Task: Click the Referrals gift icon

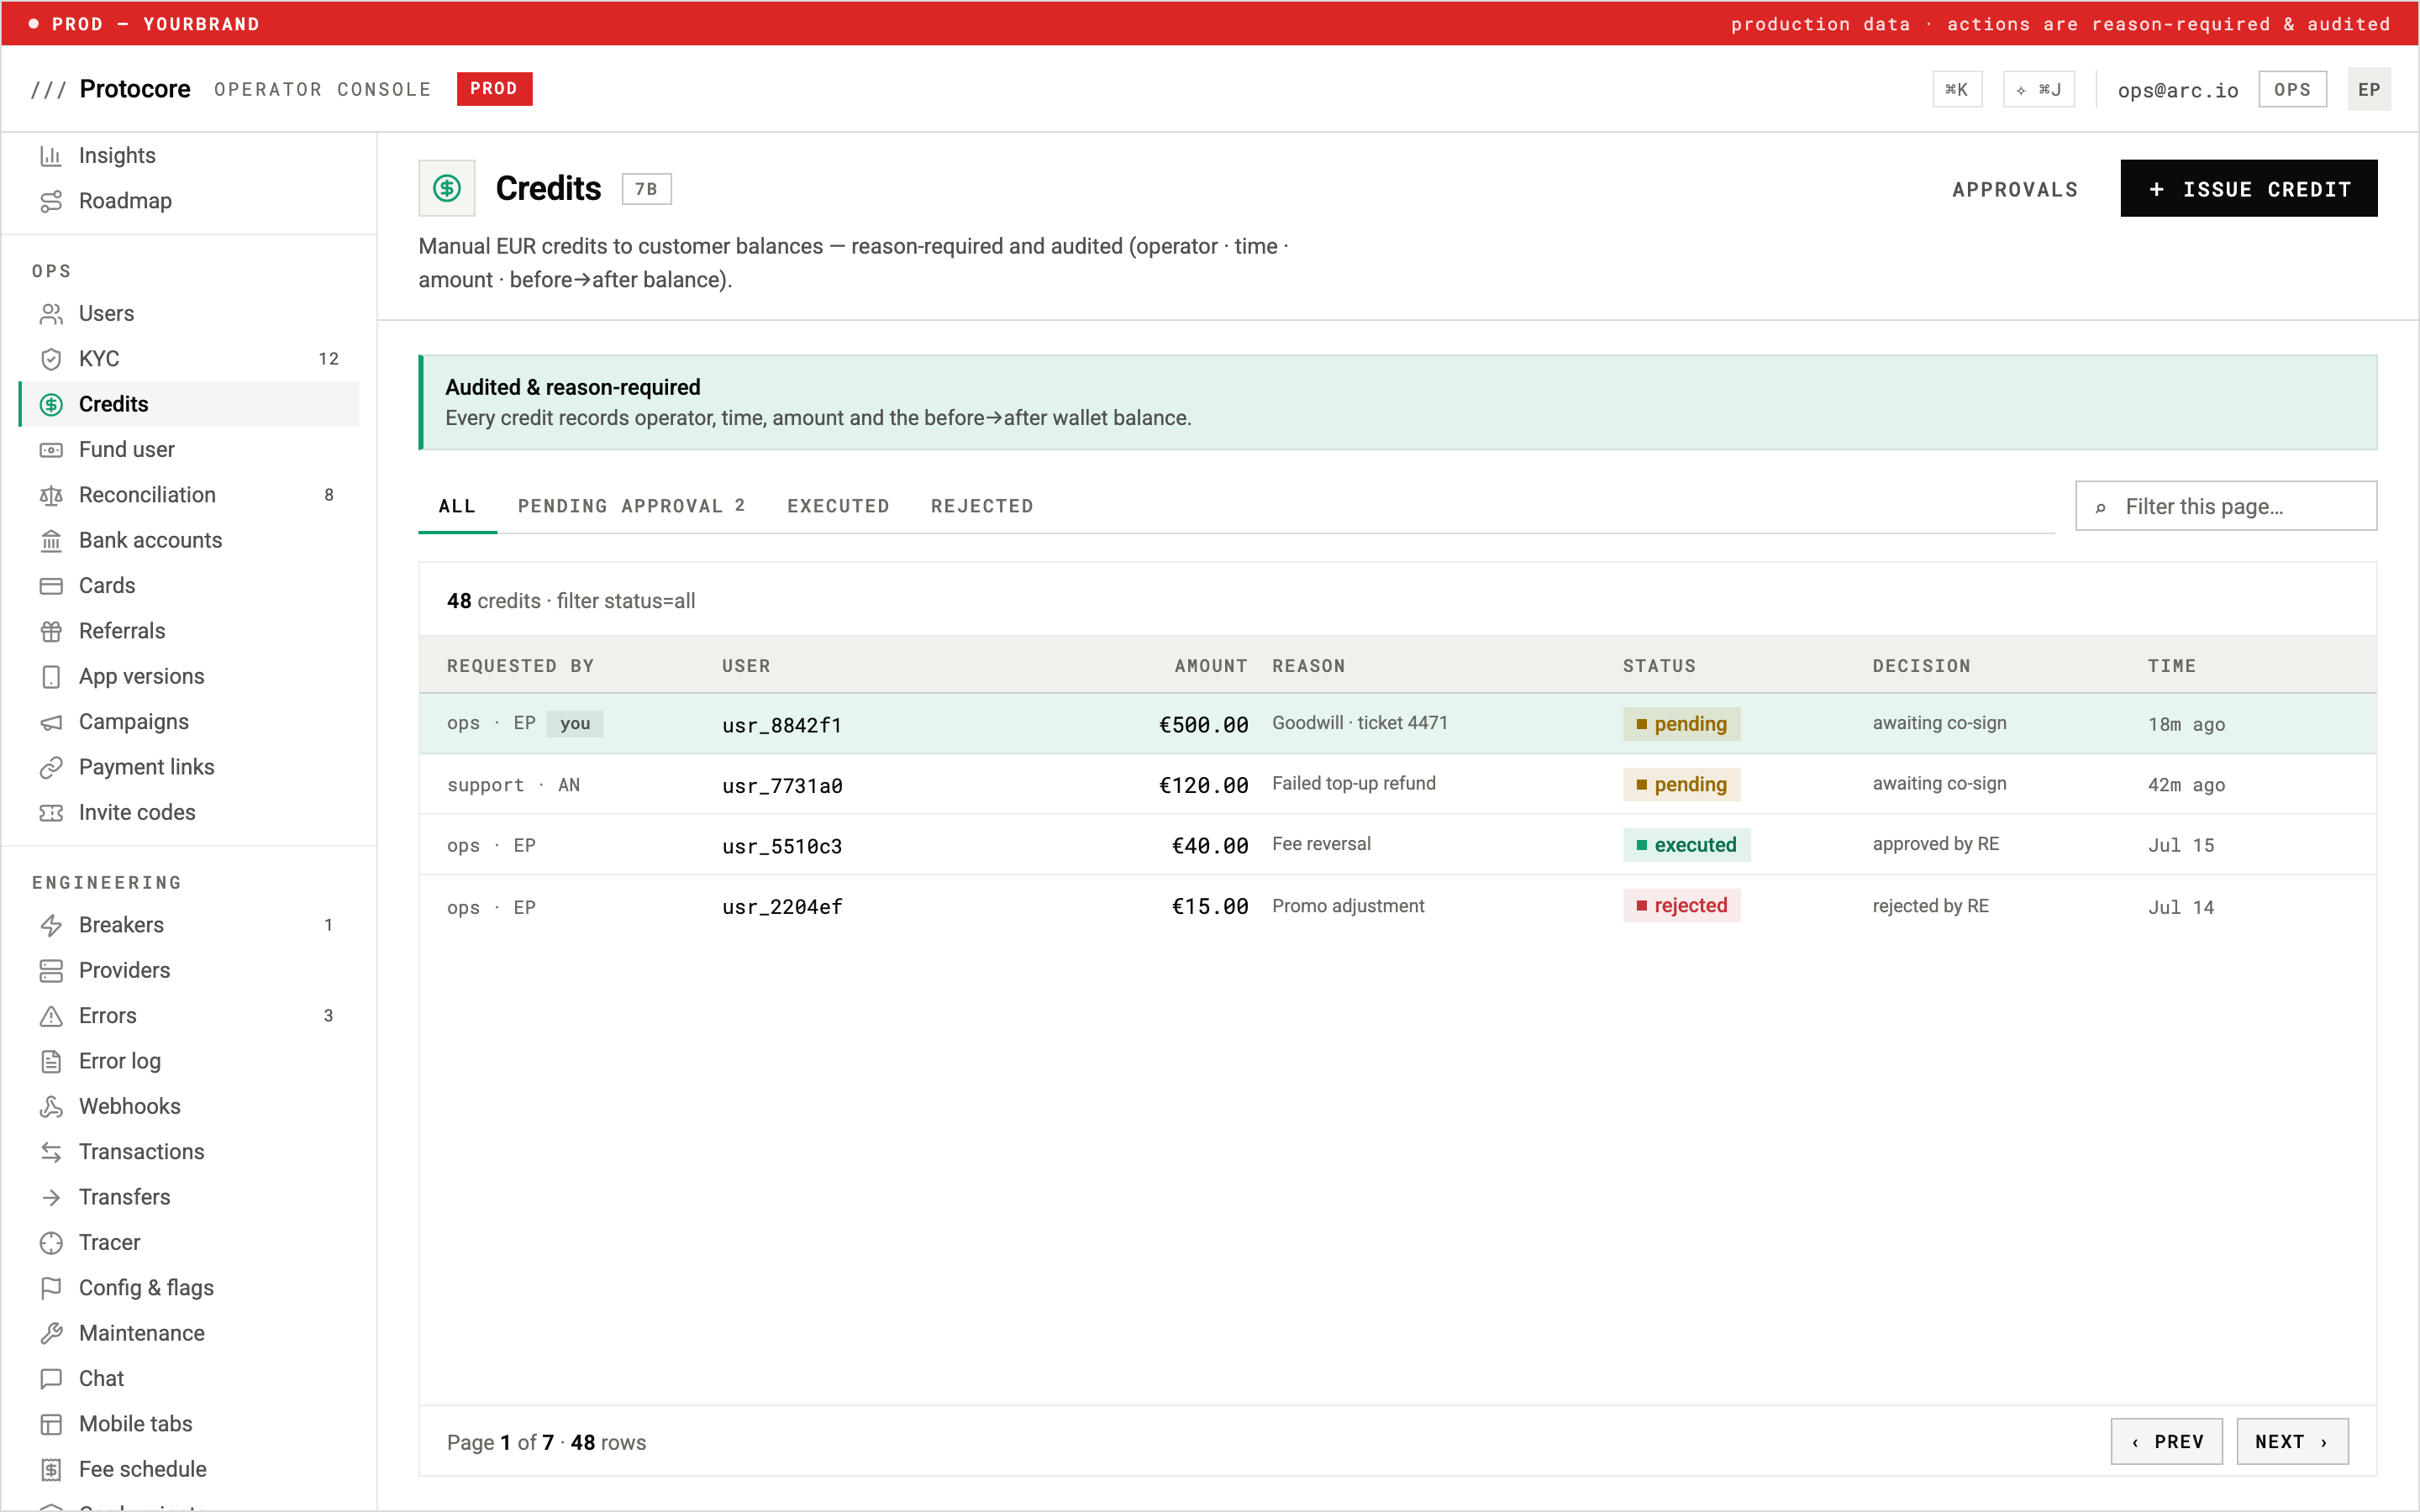Action: (51, 631)
